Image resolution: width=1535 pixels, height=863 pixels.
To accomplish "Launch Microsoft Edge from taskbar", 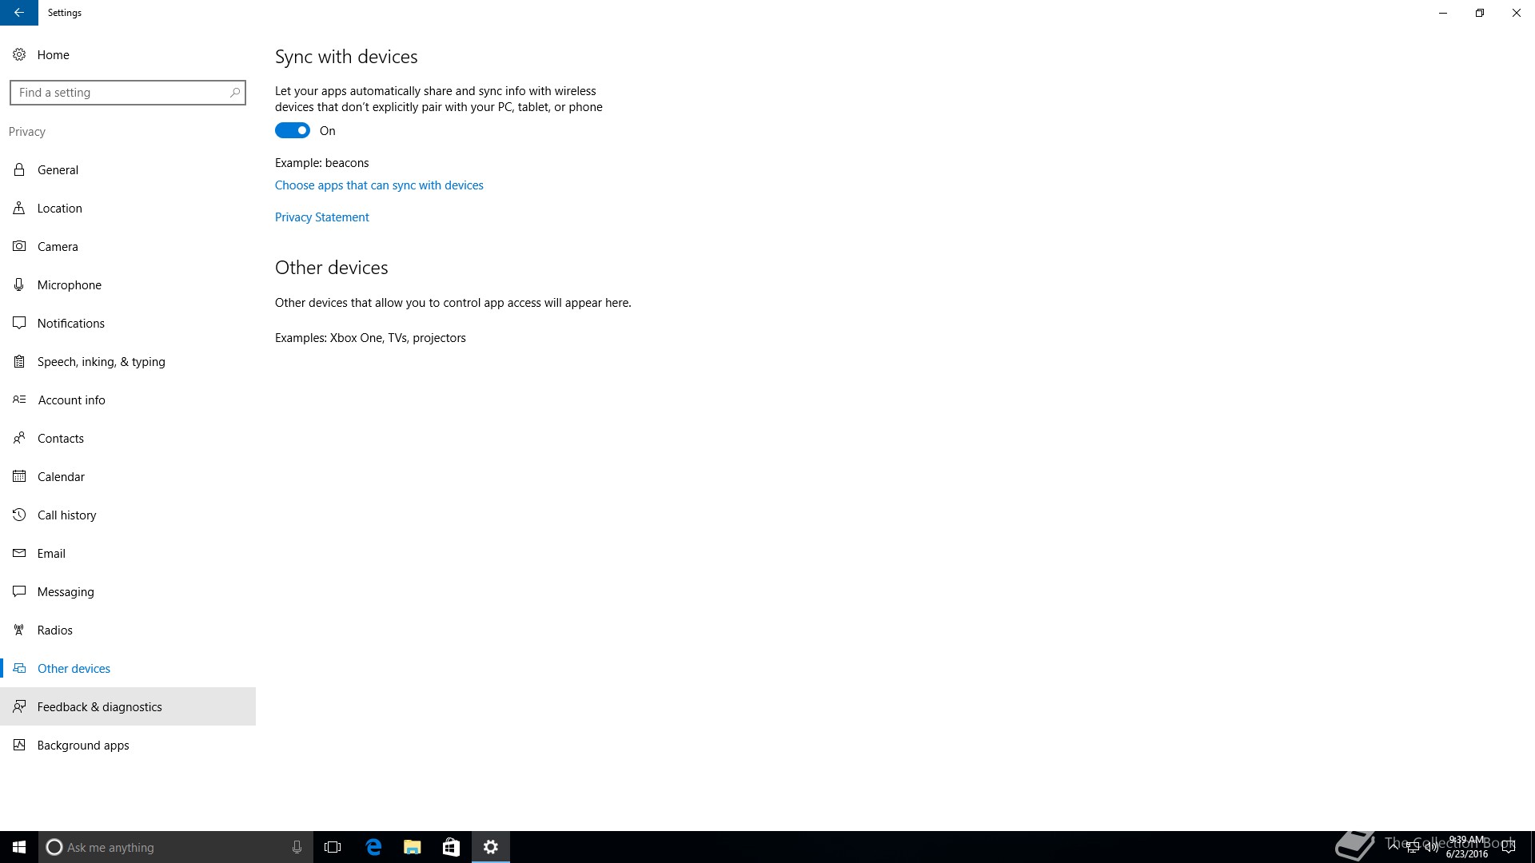I will pyautogui.click(x=373, y=847).
